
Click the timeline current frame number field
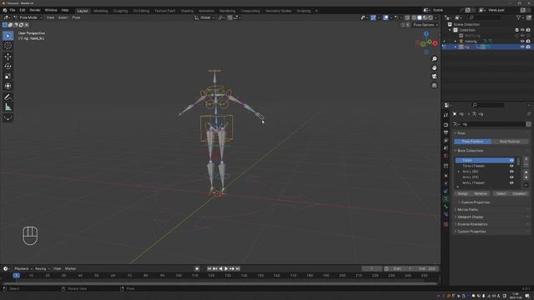[371, 268]
